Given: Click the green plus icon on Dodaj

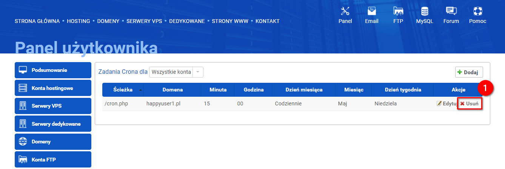Looking at the screenshot, I should pyautogui.click(x=460, y=72).
